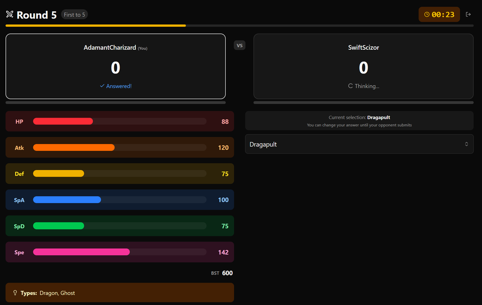Click the dropdown chevron arrows
The image size is (482, 305).
pyautogui.click(x=466, y=144)
